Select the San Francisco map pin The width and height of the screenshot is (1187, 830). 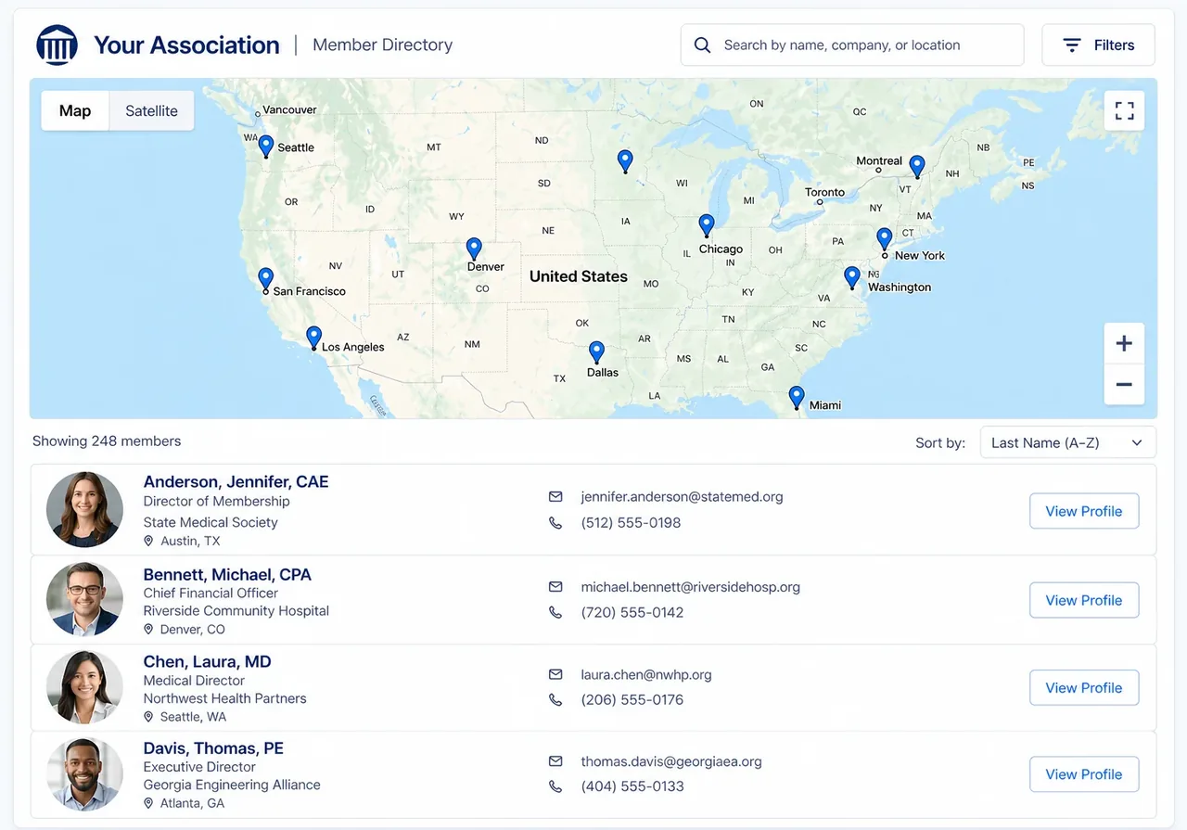pos(266,279)
